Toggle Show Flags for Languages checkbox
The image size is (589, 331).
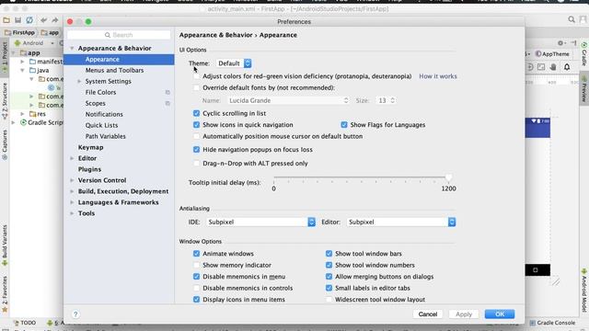[x=344, y=125]
